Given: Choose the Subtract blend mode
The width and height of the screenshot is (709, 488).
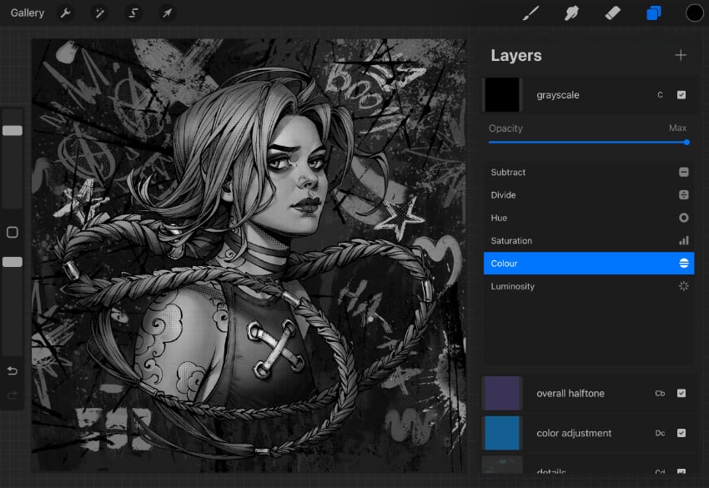Looking at the screenshot, I should pos(589,173).
